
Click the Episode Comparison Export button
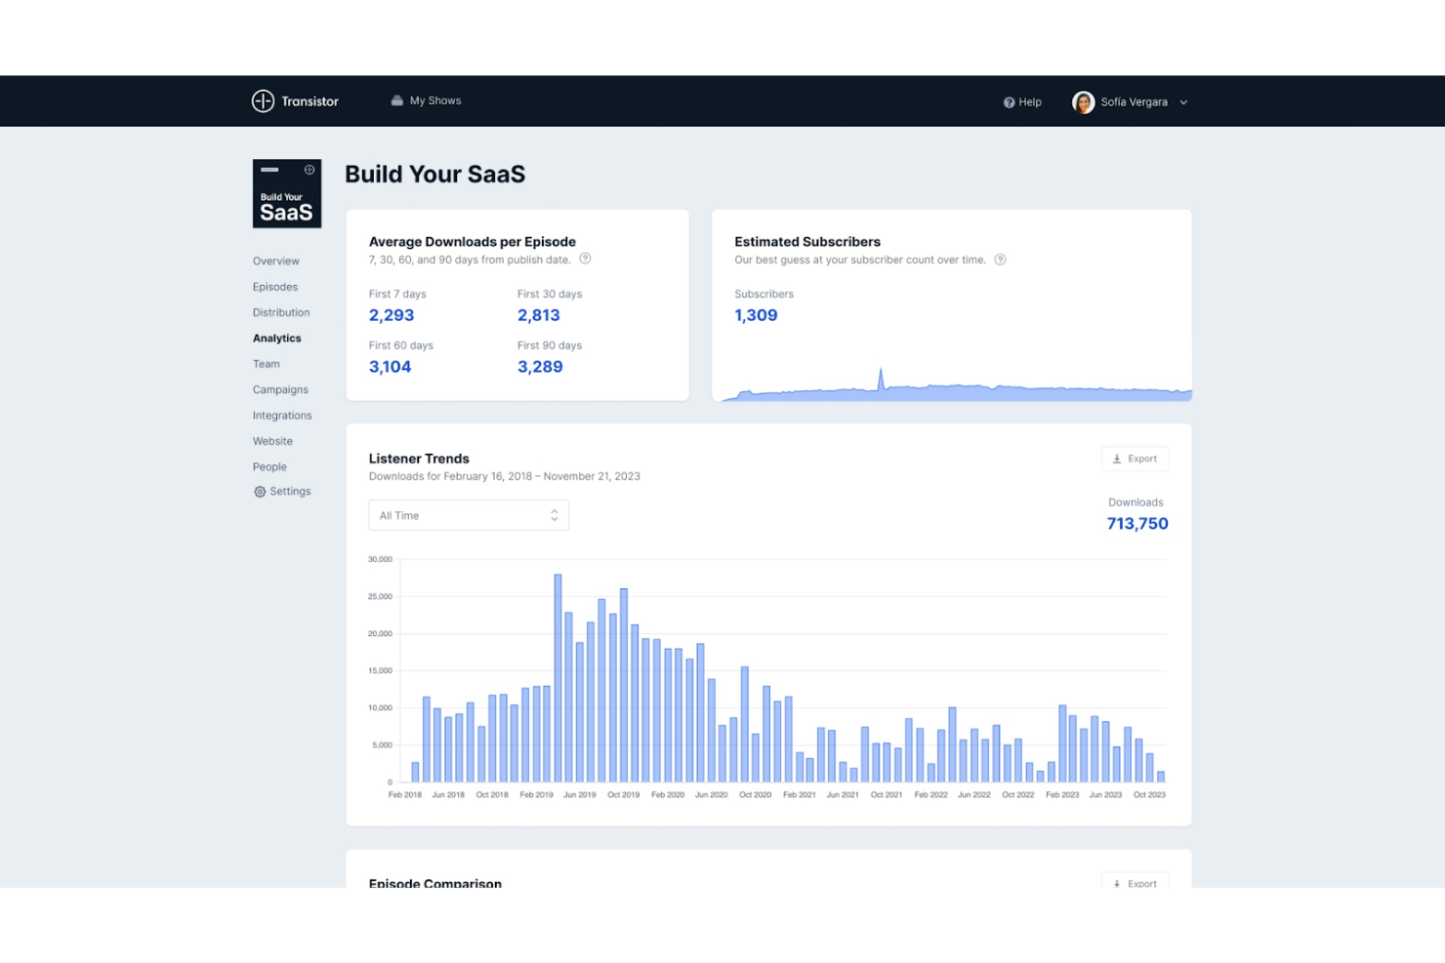(1135, 881)
